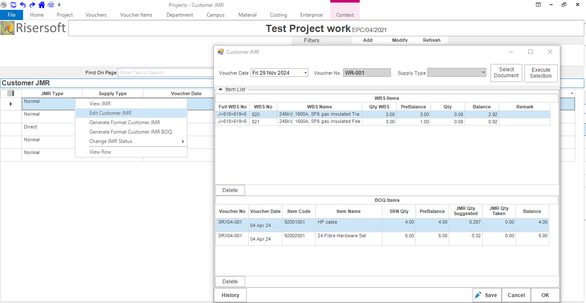Viewport: 586px width, 303px height.
Task: Click the redo arrow icon
Action: pyautogui.click(x=32, y=5)
